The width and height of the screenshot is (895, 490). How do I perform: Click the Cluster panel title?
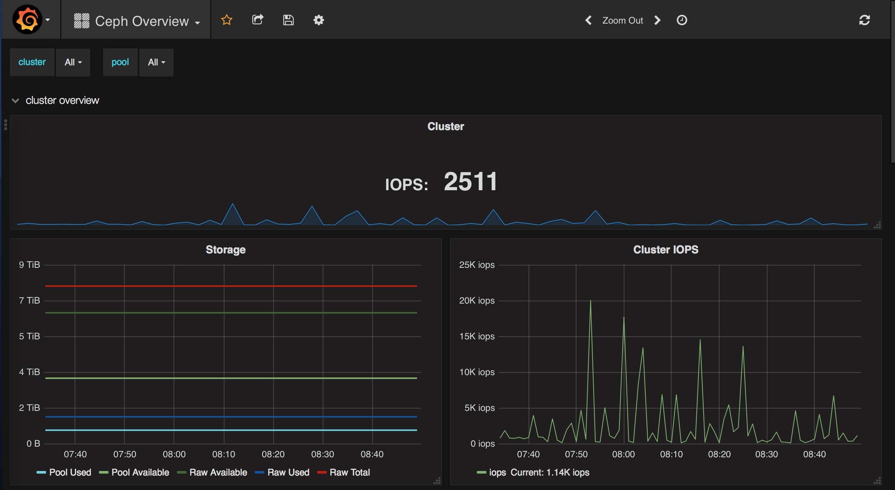(446, 126)
